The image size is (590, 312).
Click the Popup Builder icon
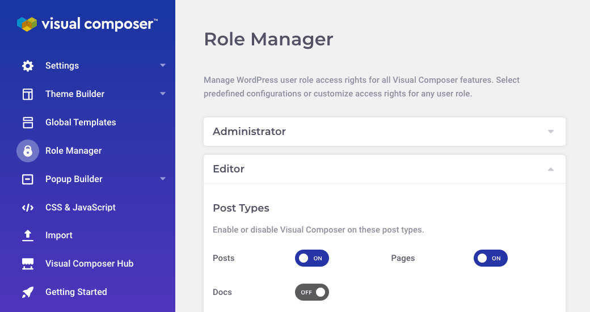[x=27, y=179]
